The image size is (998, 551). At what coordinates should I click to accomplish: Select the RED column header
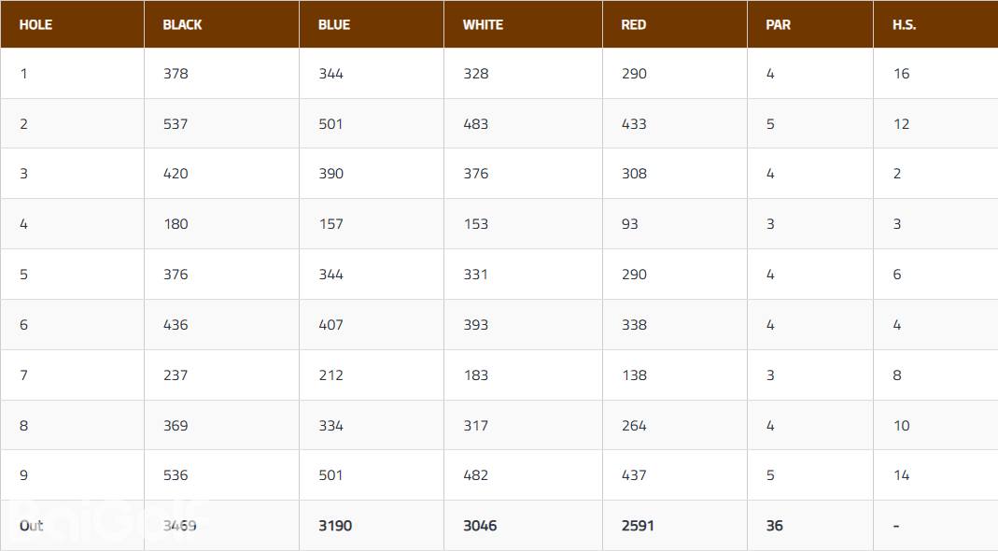coord(633,24)
